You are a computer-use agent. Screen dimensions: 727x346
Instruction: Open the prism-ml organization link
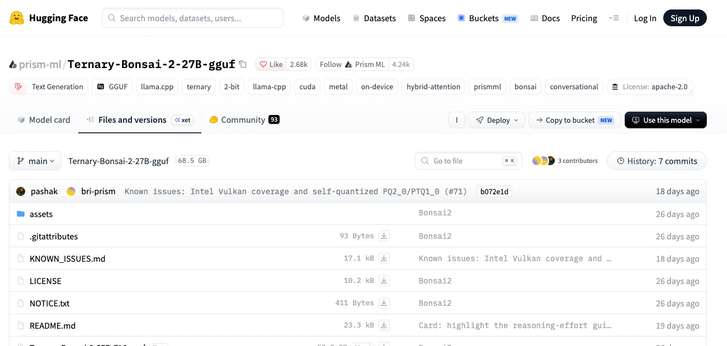coord(40,64)
